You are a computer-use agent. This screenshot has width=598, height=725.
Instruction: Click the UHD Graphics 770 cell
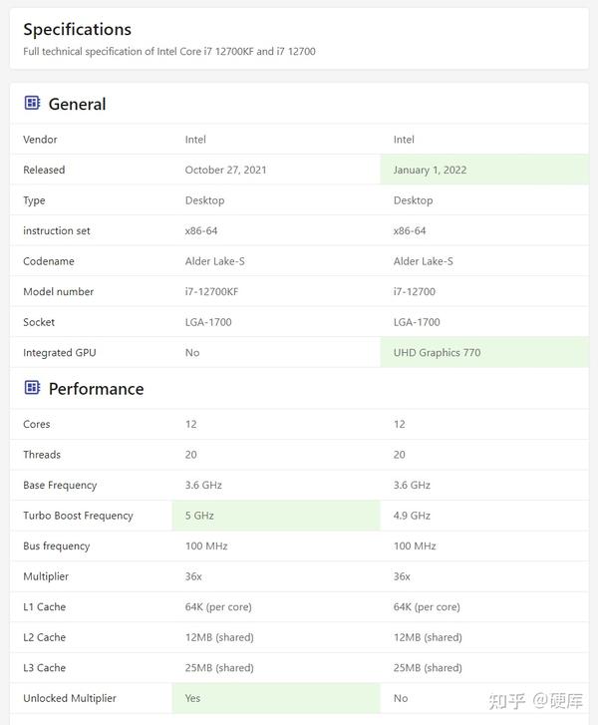[x=437, y=352]
